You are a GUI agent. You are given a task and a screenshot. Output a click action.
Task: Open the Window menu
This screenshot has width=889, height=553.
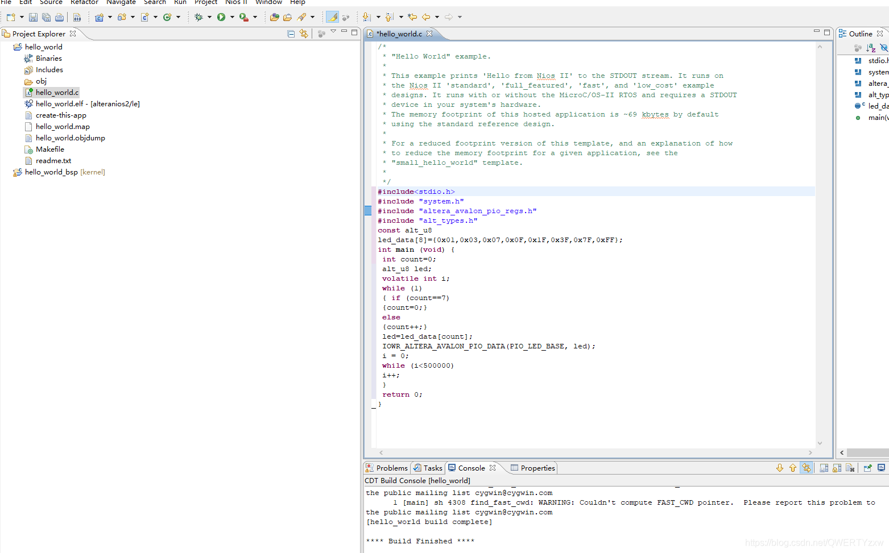tap(268, 2)
